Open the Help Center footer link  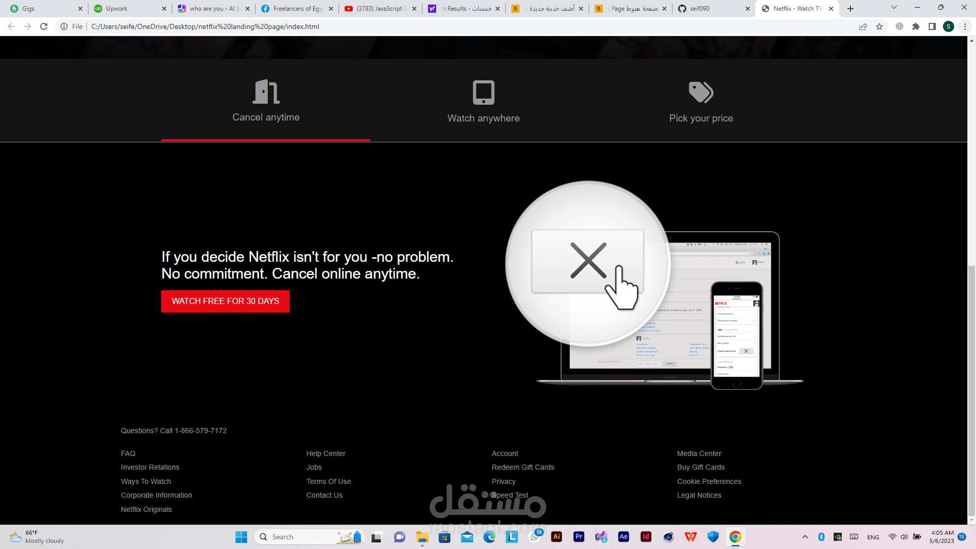[x=326, y=453]
